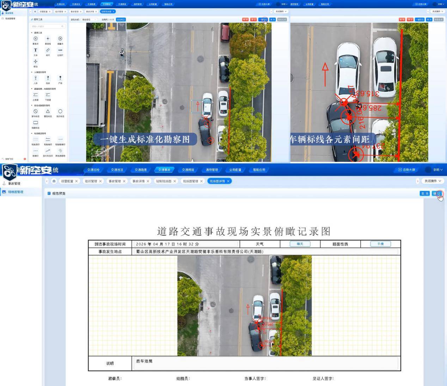
Task: Collapse the 人体图形符号 symbol group
Action: coord(32,72)
